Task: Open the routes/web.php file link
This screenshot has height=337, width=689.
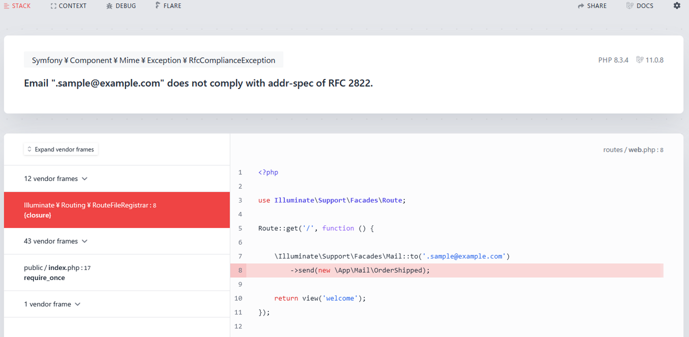Action: tap(633, 150)
